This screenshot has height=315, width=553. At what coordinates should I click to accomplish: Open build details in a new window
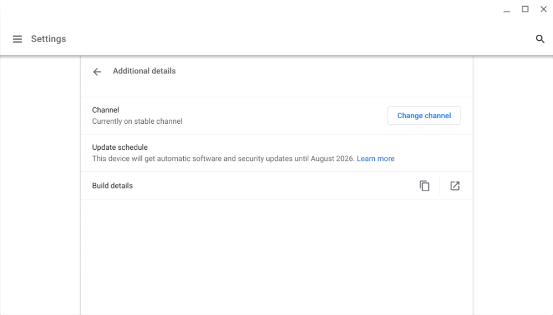click(455, 186)
